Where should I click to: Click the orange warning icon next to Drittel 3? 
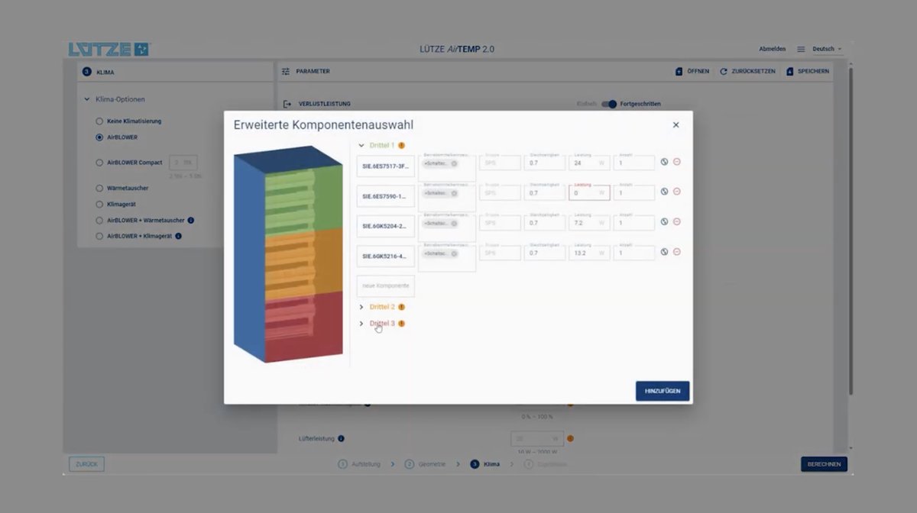(x=401, y=324)
